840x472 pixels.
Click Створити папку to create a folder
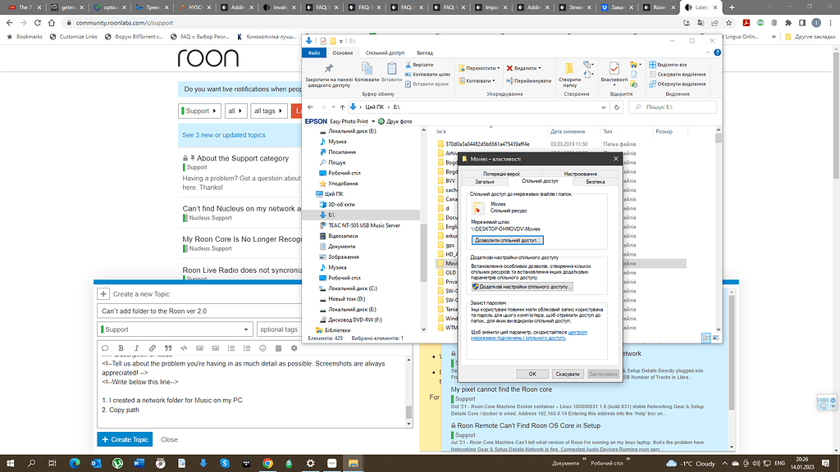pos(569,75)
